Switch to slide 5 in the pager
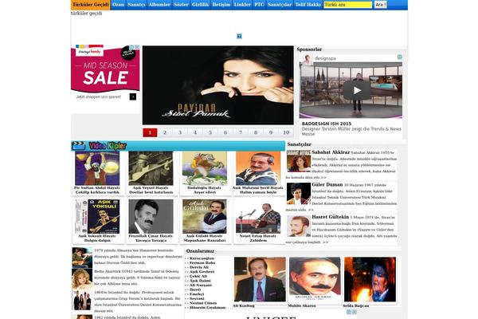The image size is (478, 319). pos(210,132)
